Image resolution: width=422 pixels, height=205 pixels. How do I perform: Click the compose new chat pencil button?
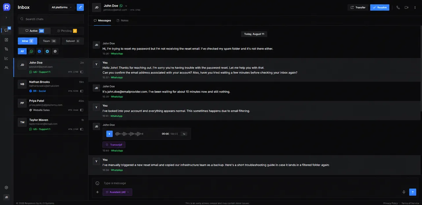pyautogui.click(x=80, y=7)
